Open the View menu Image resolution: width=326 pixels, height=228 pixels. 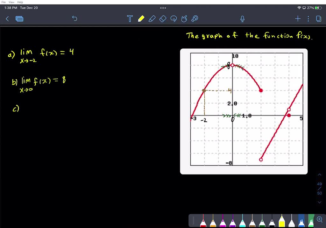click(x=11, y=2)
